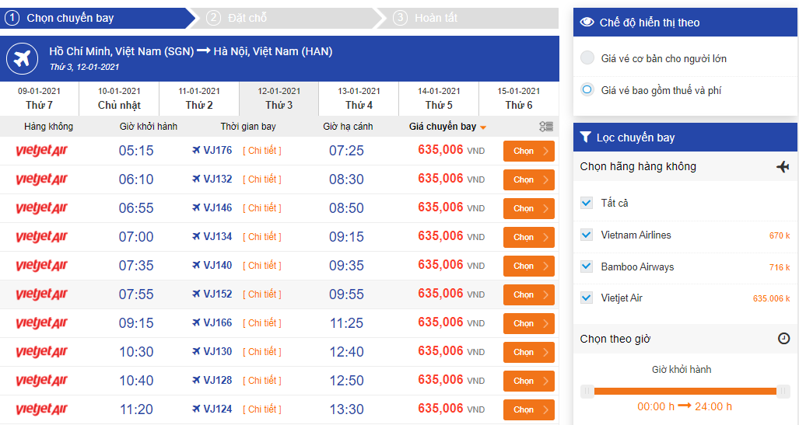Click the selected 12-01-2021 Thứ 3 date tab
799x425 pixels.
pyautogui.click(x=279, y=99)
